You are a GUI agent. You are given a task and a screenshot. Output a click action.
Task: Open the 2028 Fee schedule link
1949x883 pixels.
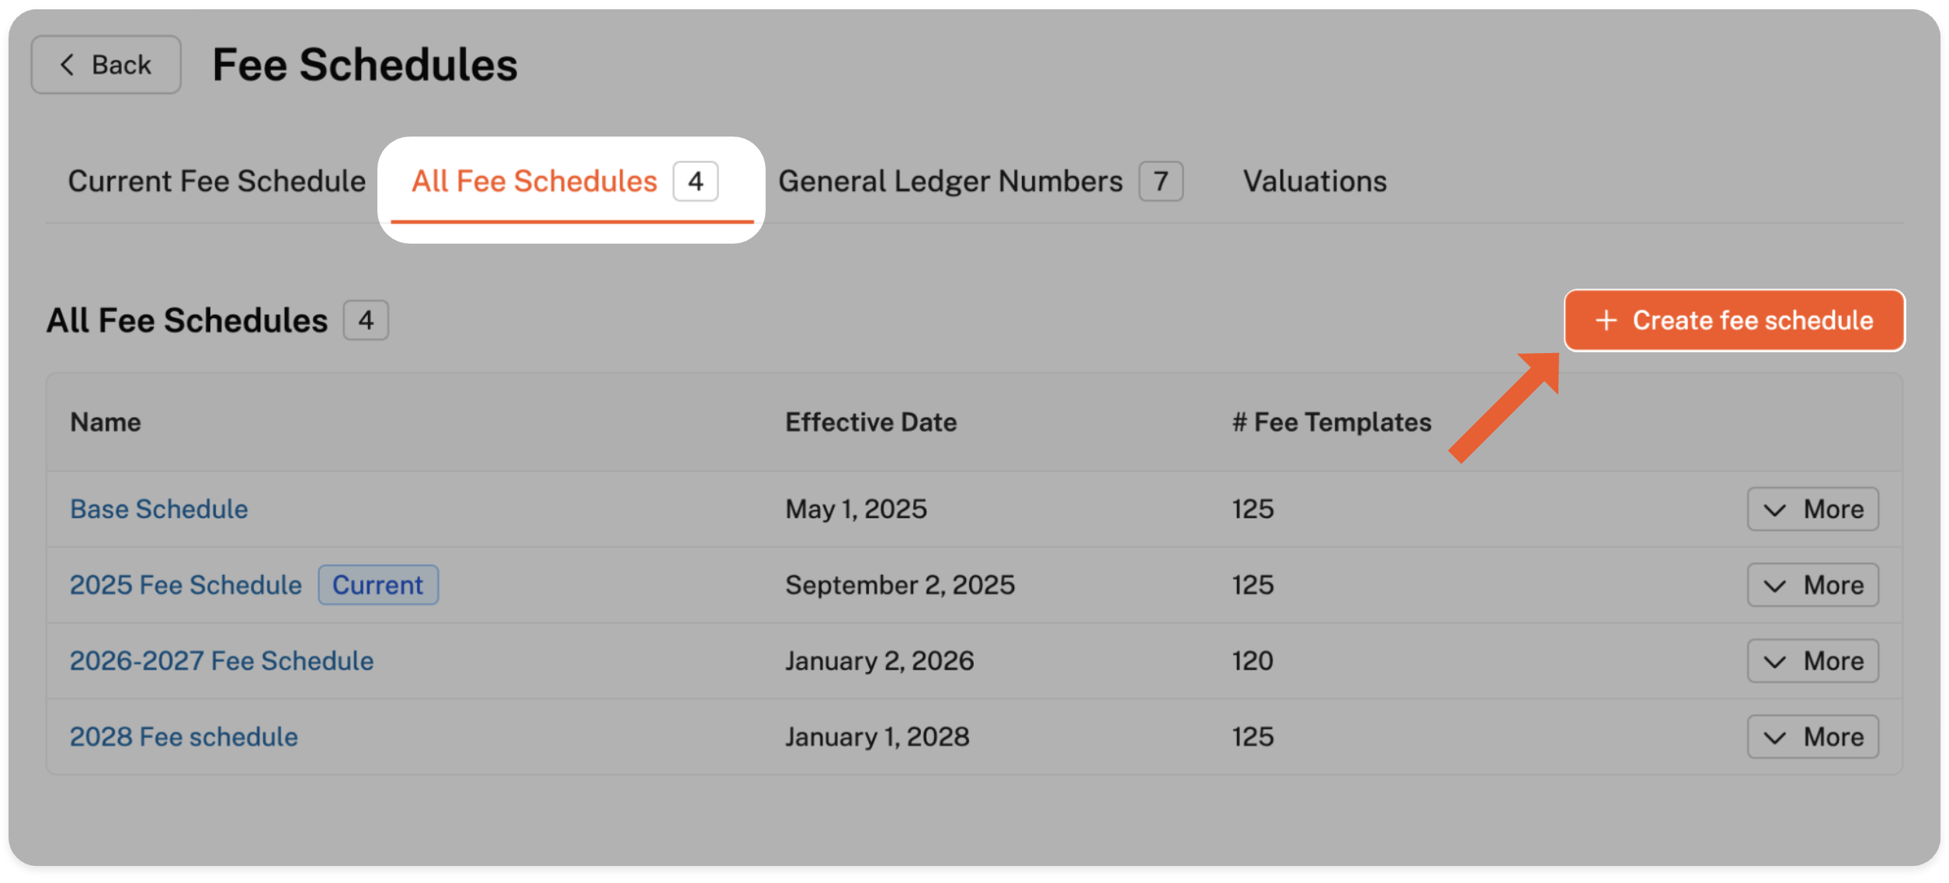point(184,737)
